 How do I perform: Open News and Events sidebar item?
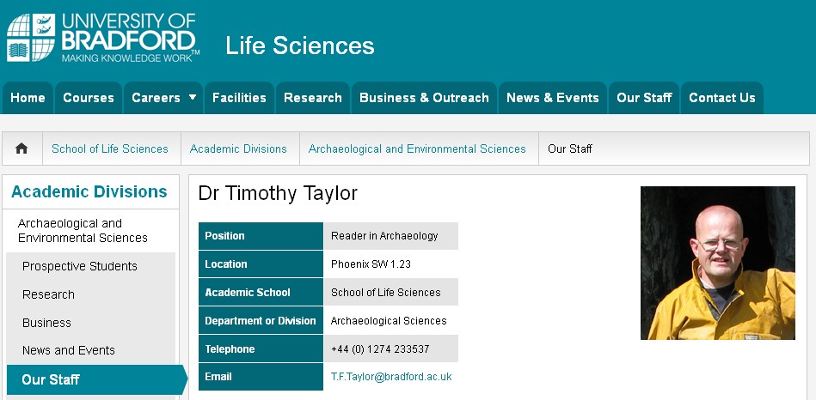pos(69,350)
